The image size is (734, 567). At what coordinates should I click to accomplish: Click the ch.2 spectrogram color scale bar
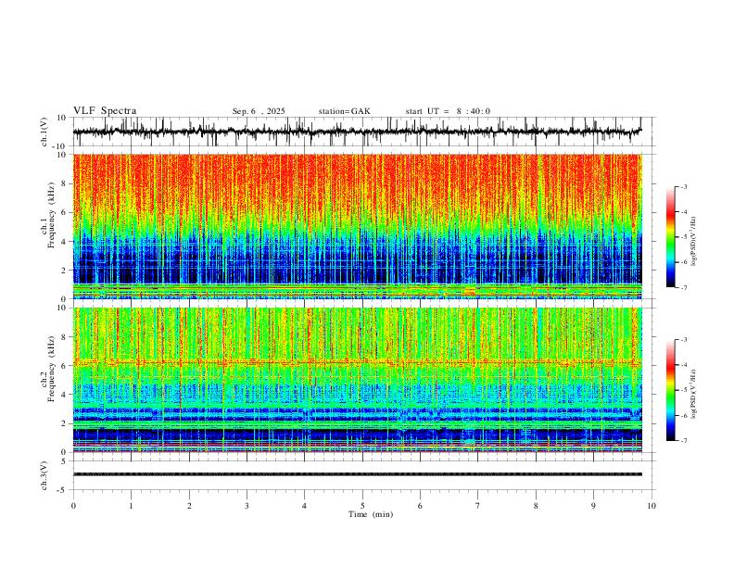(670, 390)
